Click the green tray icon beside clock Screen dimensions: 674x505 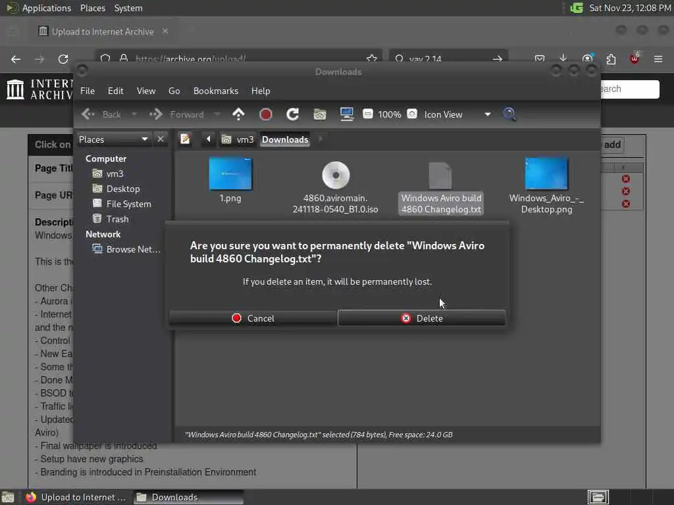click(x=576, y=8)
